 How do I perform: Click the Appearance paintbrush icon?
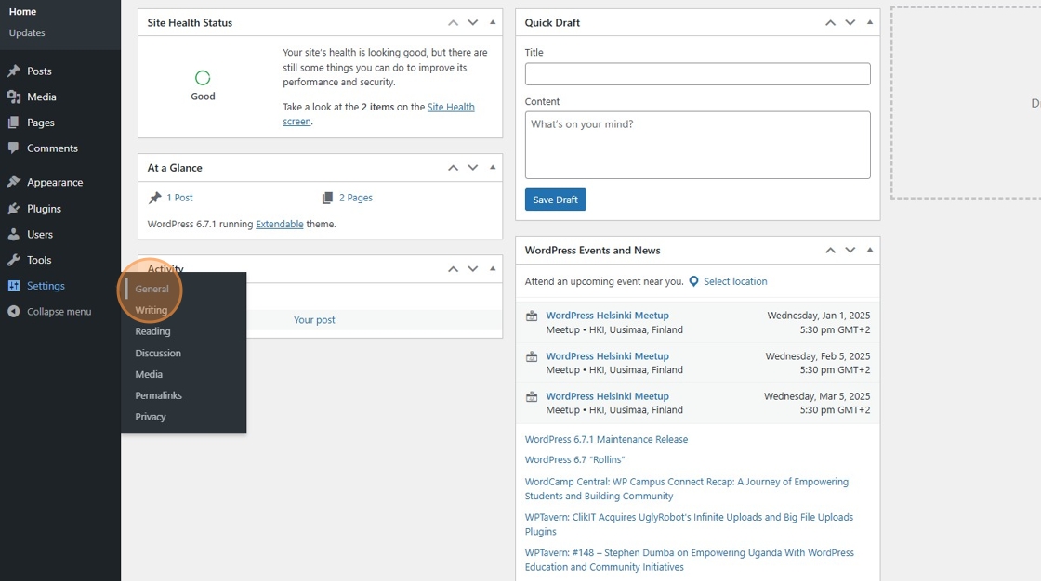(x=13, y=182)
